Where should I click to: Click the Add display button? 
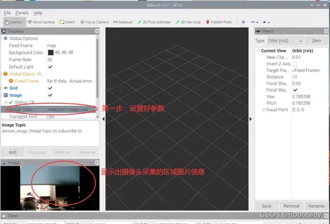(x=13, y=152)
